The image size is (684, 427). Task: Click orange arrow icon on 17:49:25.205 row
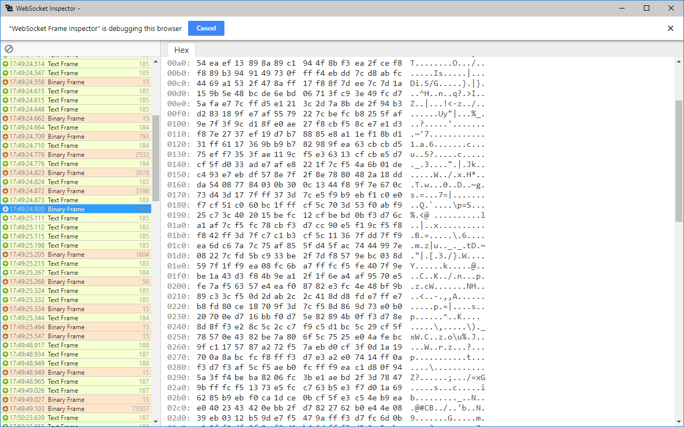(5, 255)
